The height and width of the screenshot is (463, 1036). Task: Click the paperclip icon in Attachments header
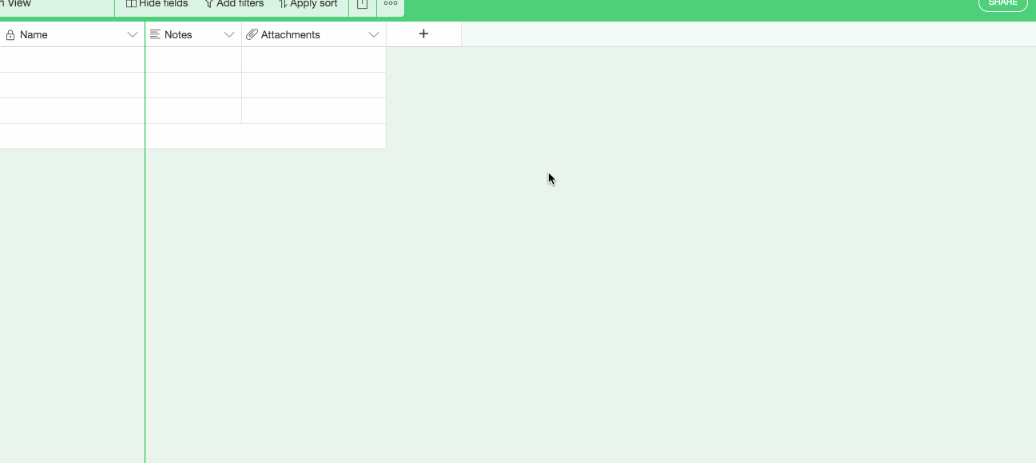[x=252, y=34]
